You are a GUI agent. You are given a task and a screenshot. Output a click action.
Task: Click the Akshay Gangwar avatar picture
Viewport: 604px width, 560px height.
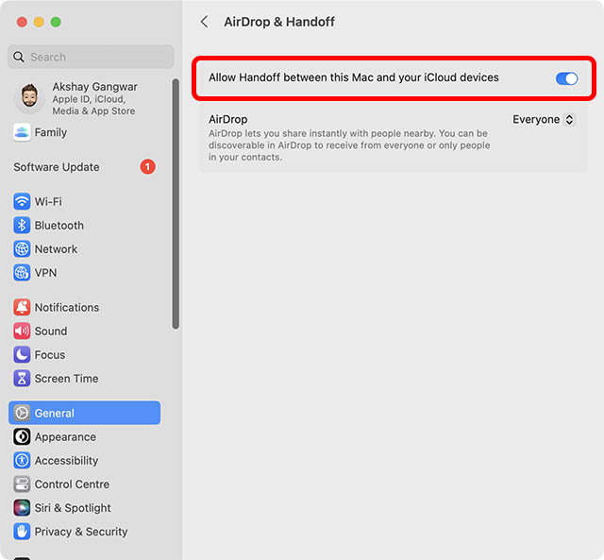tap(29, 96)
